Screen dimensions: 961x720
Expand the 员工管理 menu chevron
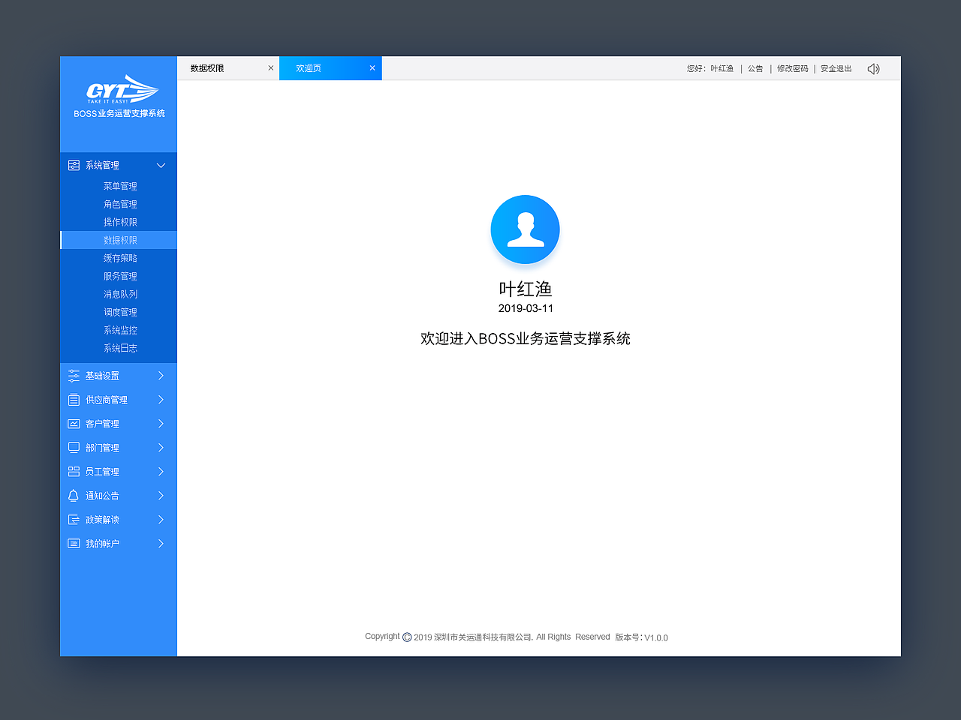(161, 471)
